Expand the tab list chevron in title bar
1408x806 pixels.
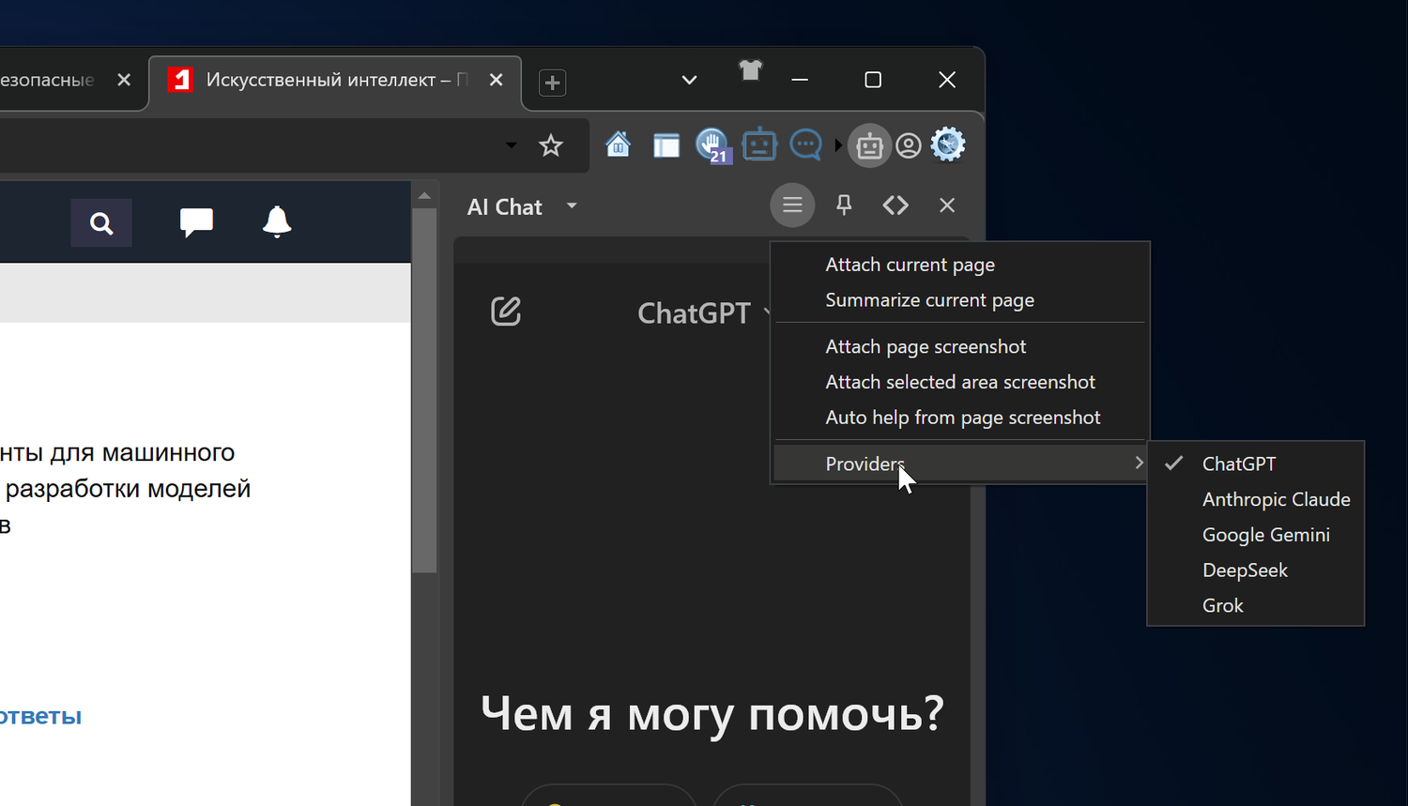click(x=689, y=81)
